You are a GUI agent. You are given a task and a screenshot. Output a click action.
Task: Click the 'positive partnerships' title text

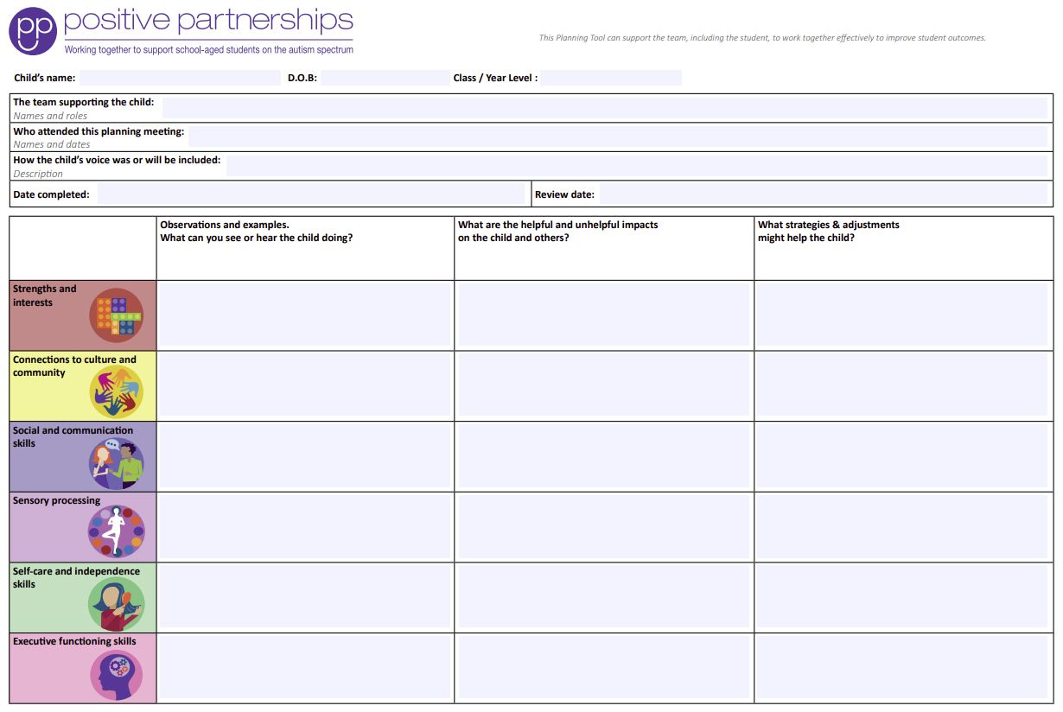(x=208, y=21)
